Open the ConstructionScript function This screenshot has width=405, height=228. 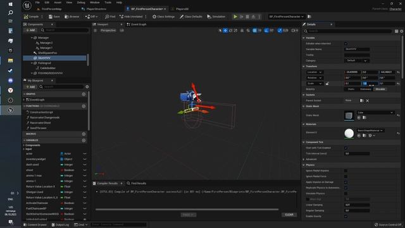click(x=41, y=112)
